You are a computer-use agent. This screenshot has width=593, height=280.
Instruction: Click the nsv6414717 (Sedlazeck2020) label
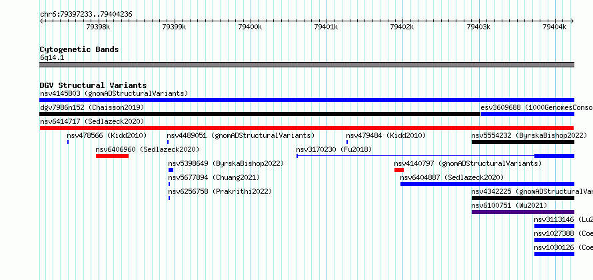pos(92,121)
